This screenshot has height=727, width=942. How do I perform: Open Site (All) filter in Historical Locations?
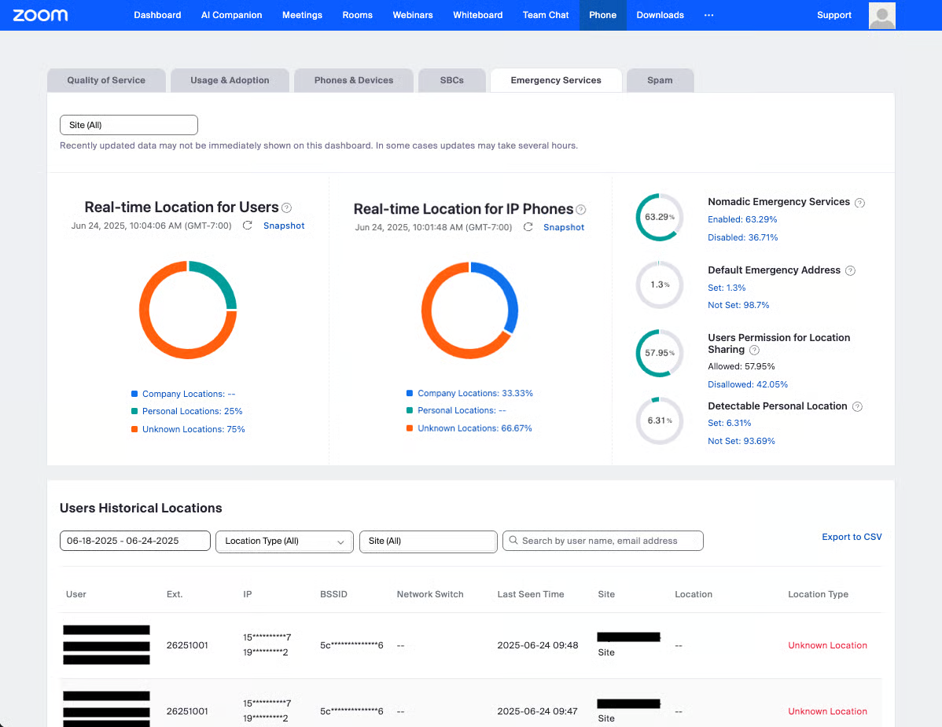(428, 541)
